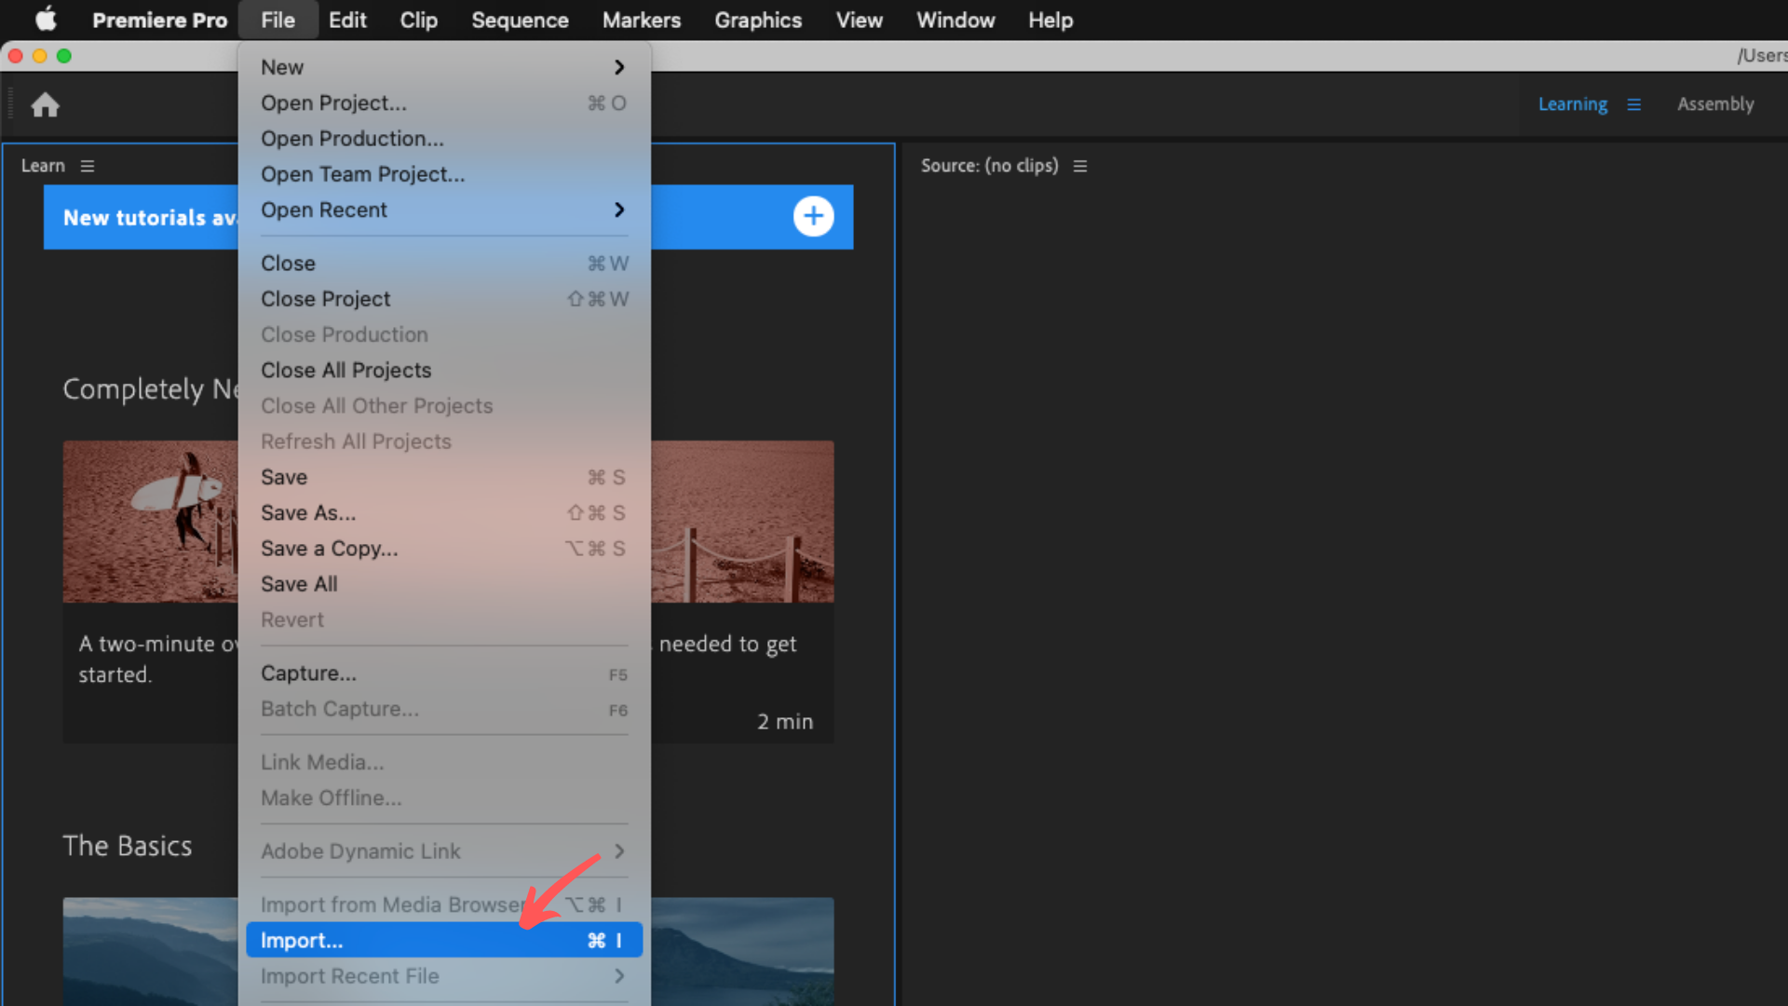This screenshot has height=1006, width=1788.
Task: Click the Completely New section heading
Action: 150,389
